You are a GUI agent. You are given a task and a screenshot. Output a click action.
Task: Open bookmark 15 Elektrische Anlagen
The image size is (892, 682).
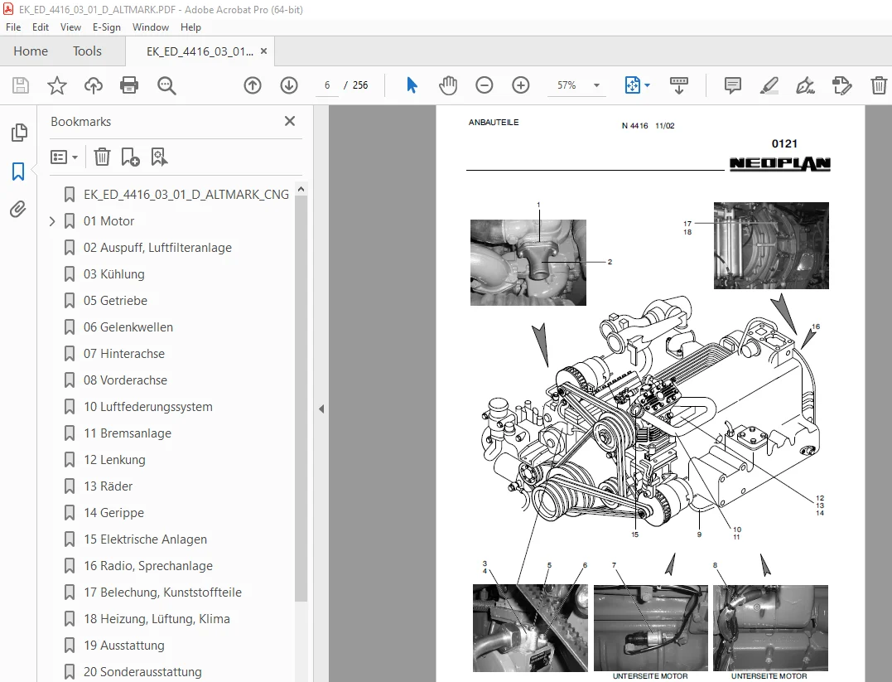145,539
